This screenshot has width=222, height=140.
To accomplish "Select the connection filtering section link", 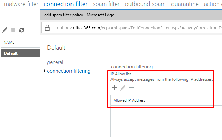I will pos(69,71).
